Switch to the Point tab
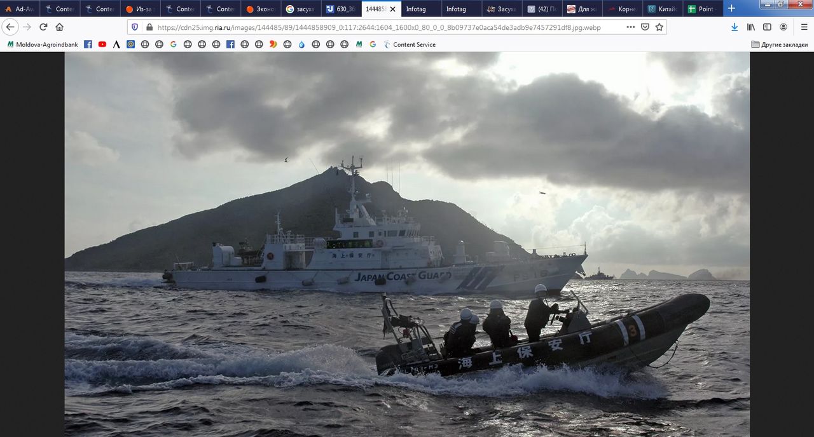814x437 pixels. point(702,9)
